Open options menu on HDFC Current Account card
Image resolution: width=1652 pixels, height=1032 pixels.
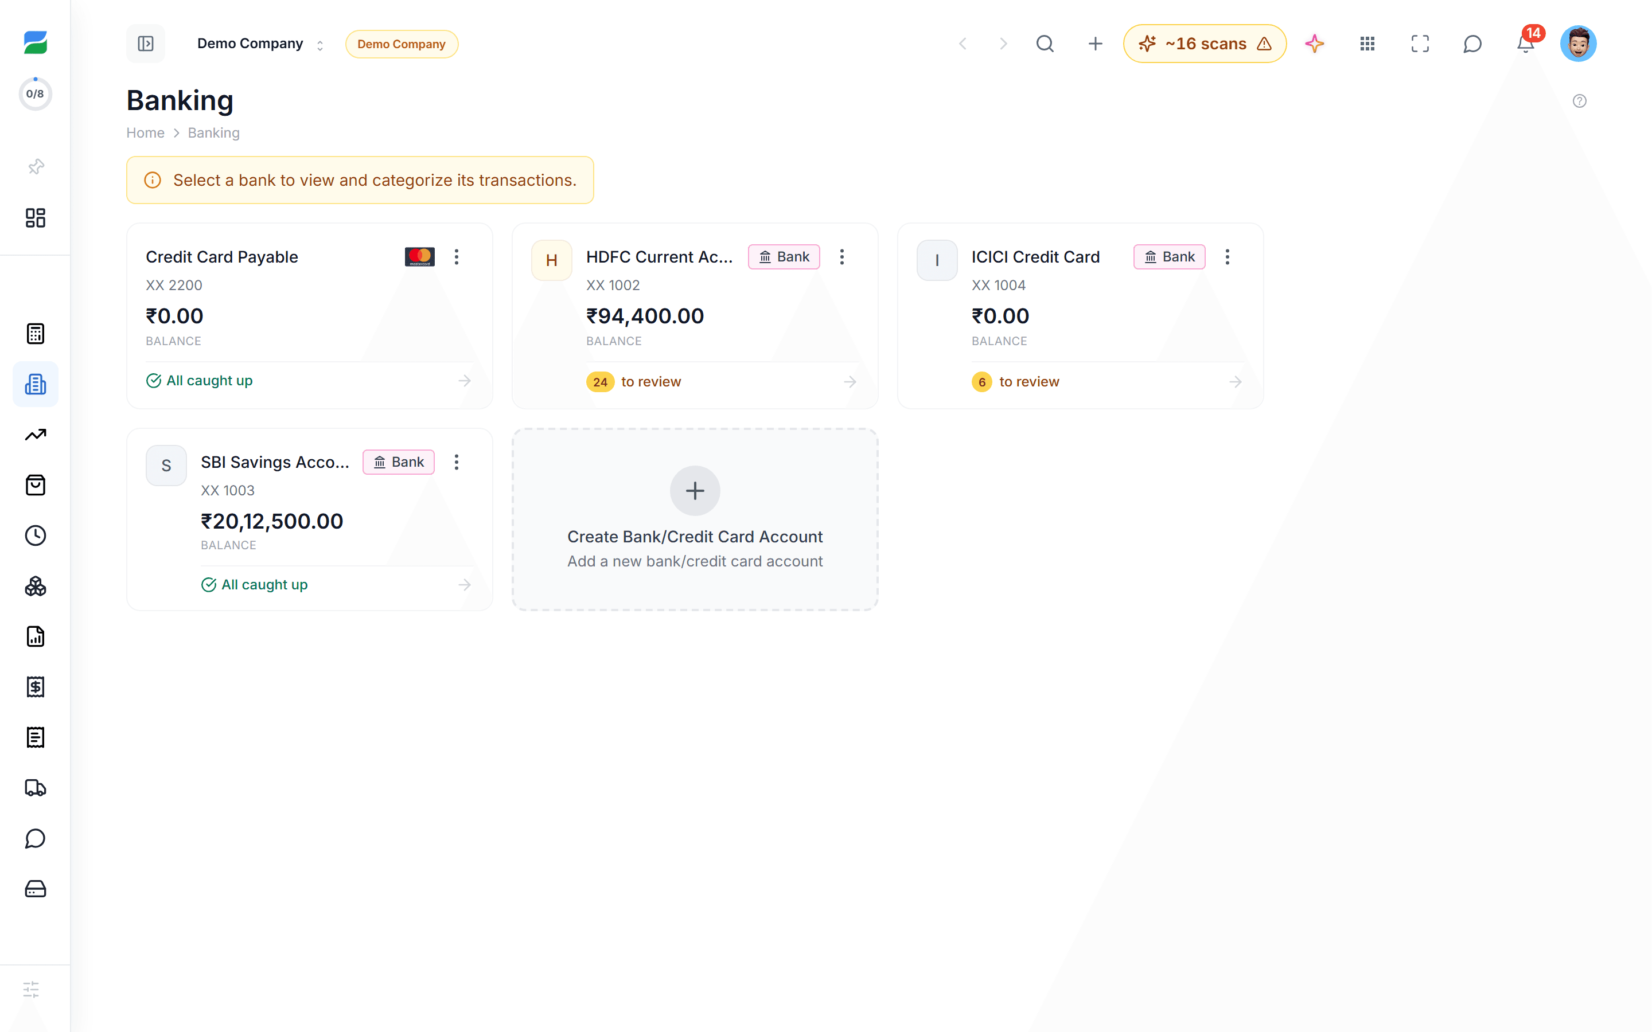coord(841,257)
